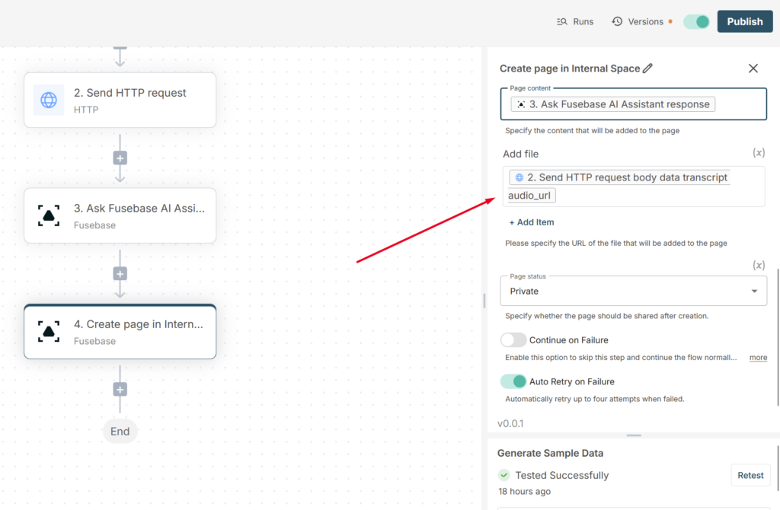Click the Versions clock icon
The image size is (780, 510).
[617, 21]
